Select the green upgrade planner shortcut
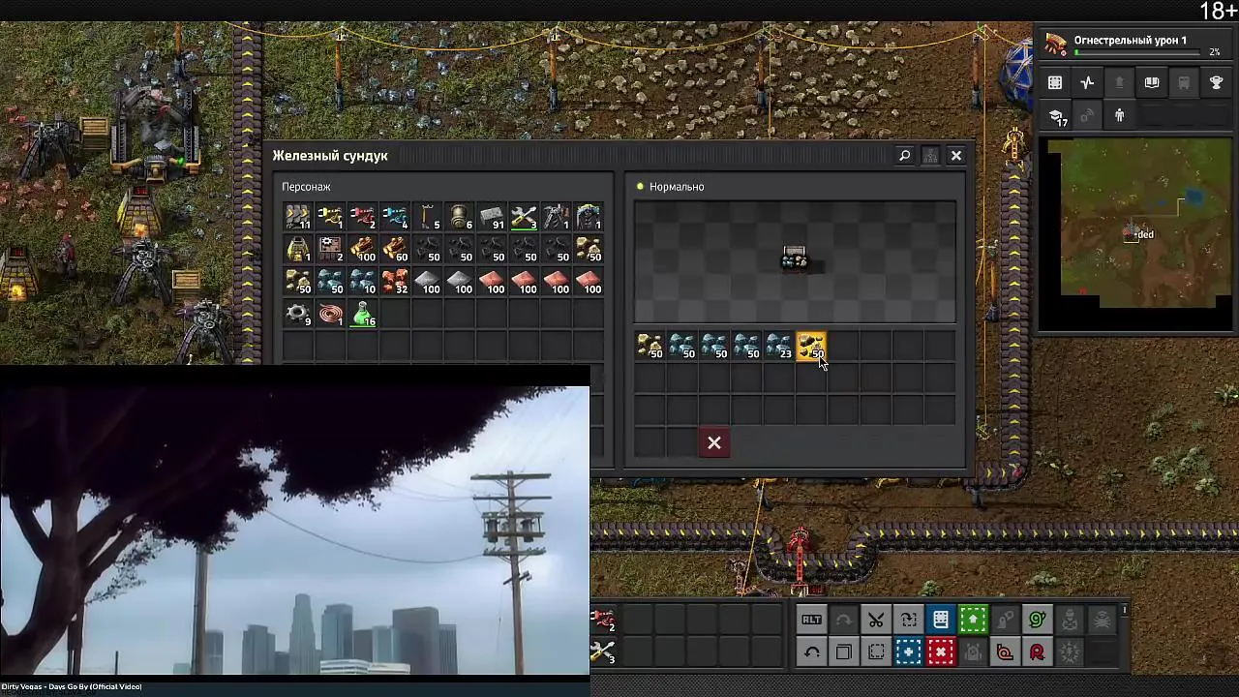The width and height of the screenshot is (1239, 697). point(973,620)
